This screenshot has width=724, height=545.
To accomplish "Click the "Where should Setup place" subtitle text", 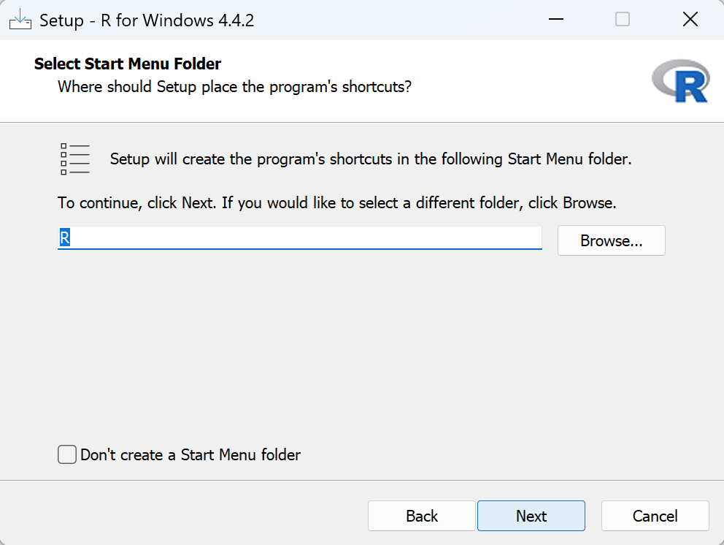I will (234, 87).
